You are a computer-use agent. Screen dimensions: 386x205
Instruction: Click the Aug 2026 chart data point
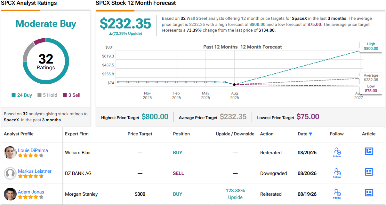[235, 84]
